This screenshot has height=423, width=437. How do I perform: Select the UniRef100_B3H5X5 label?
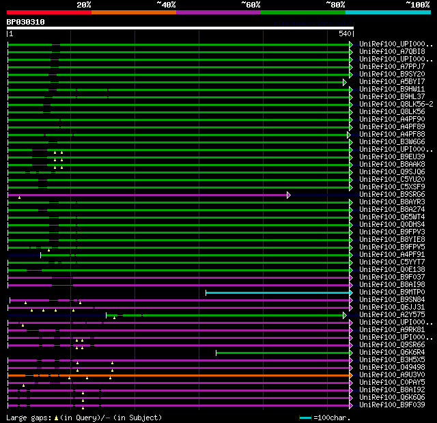pos(392,360)
